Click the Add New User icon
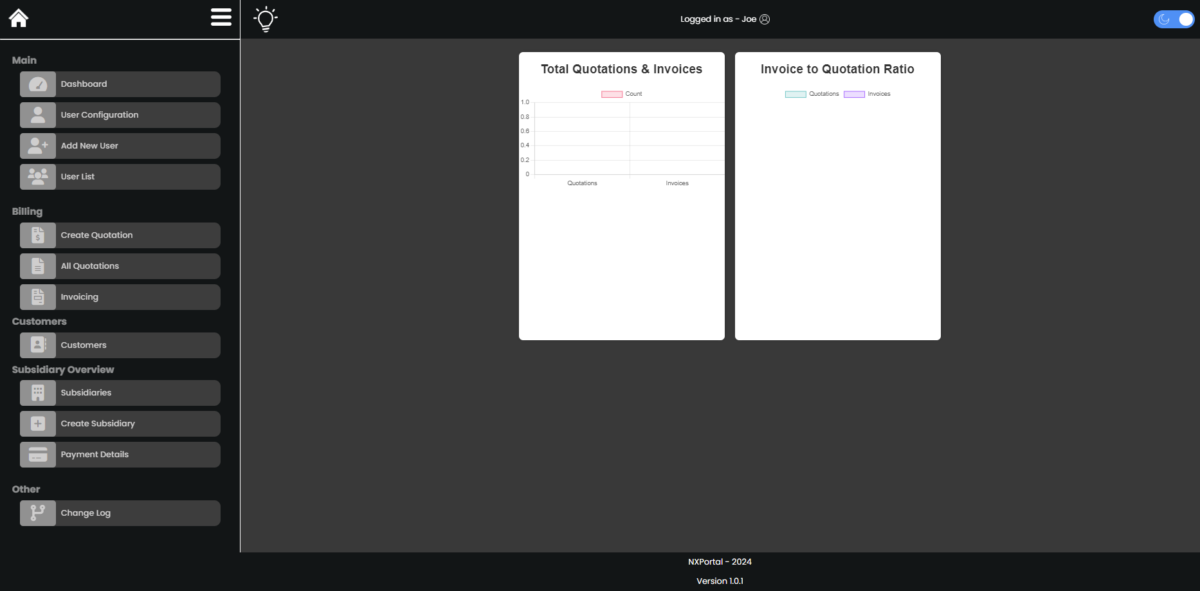 click(38, 146)
